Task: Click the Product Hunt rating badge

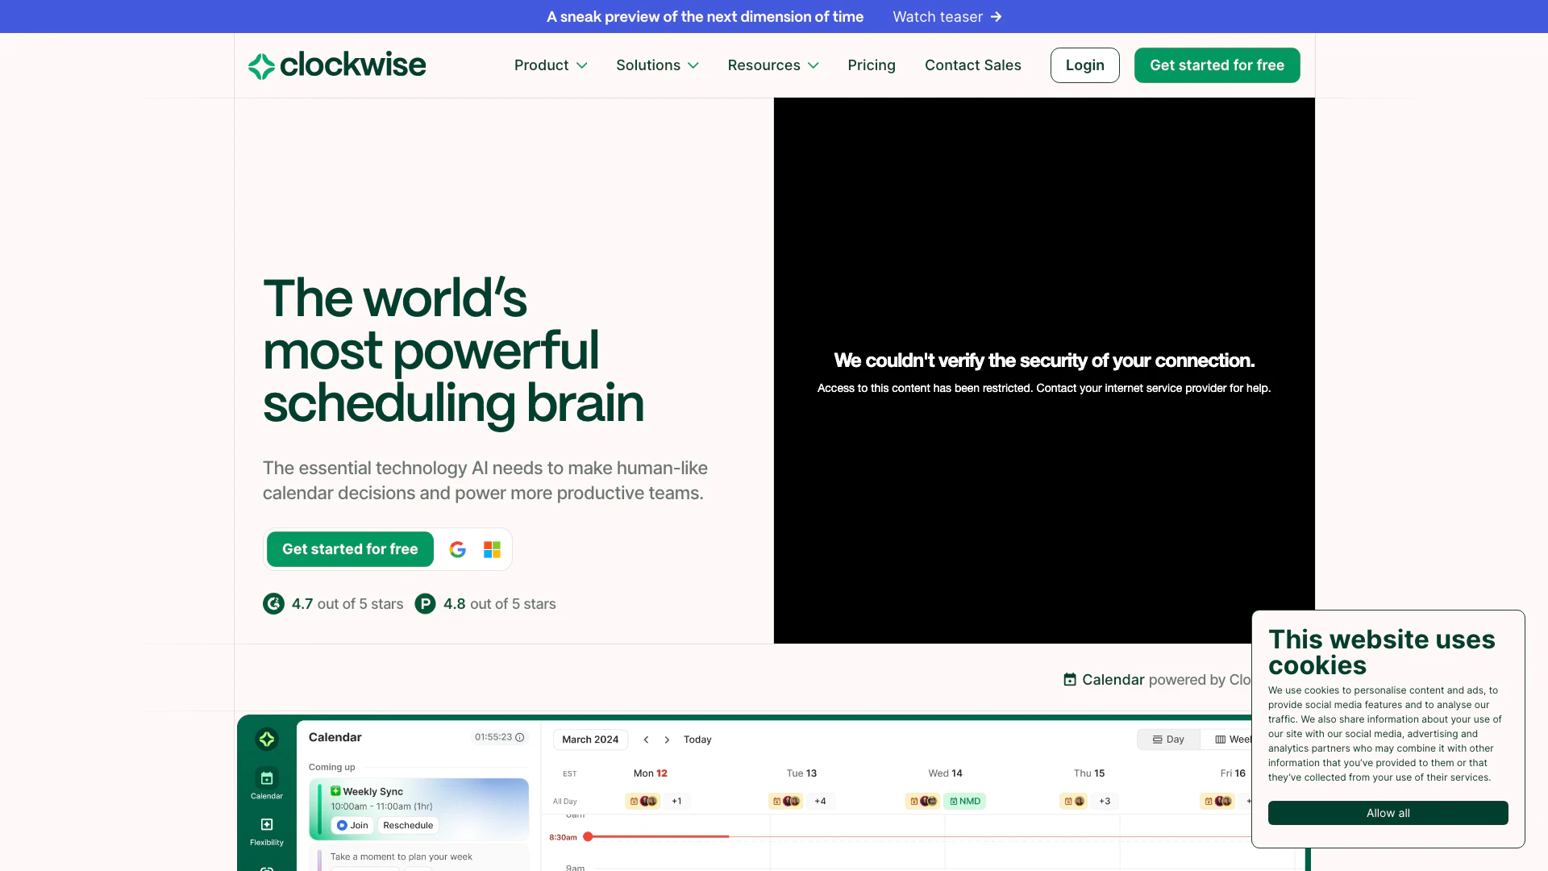Action: pos(425,604)
